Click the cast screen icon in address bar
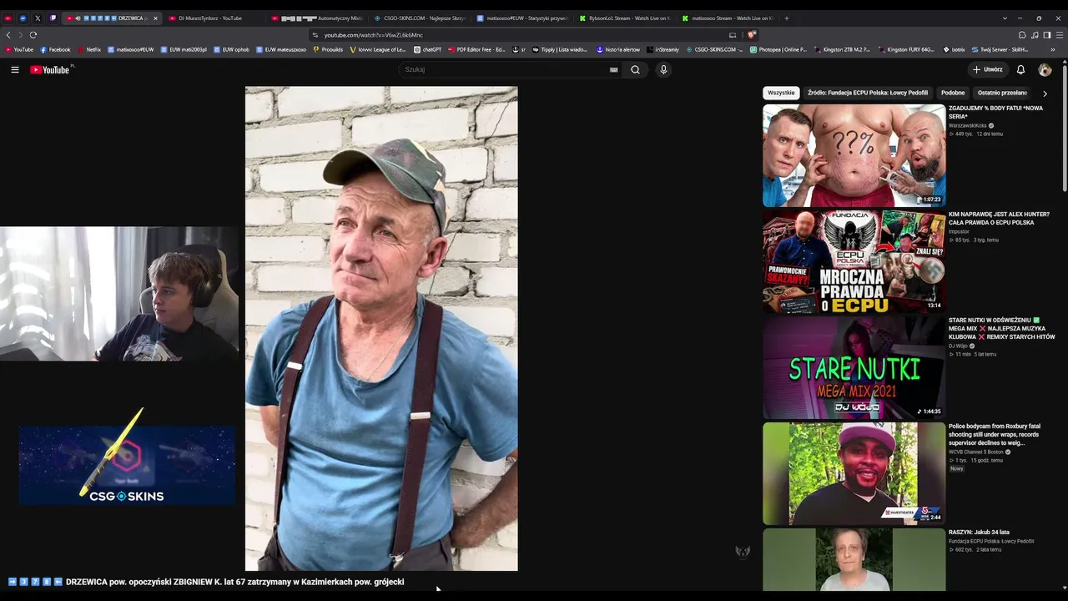1068x601 pixels. pyautogui.click(x=733, y=35)
